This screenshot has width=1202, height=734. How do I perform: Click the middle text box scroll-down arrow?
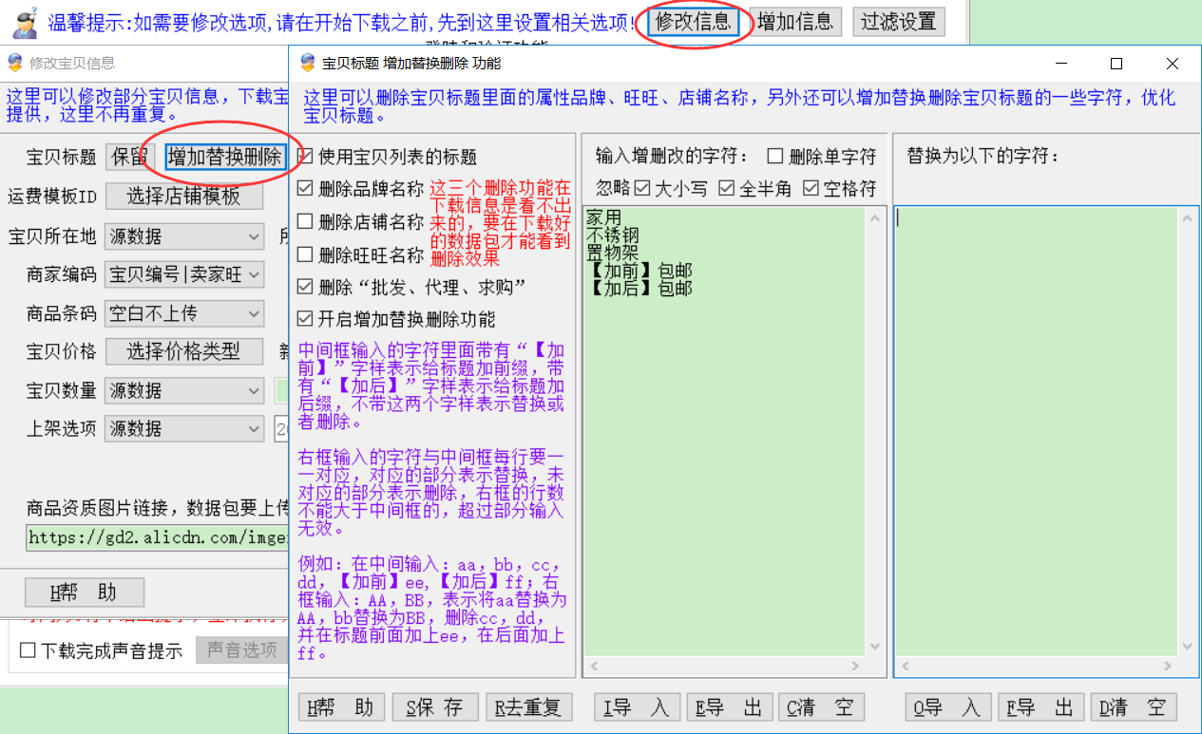[x=877, y=647]
